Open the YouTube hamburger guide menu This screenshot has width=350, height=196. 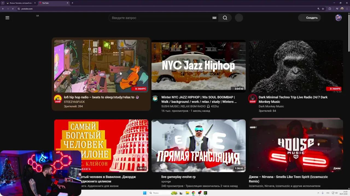click(7, 18)
